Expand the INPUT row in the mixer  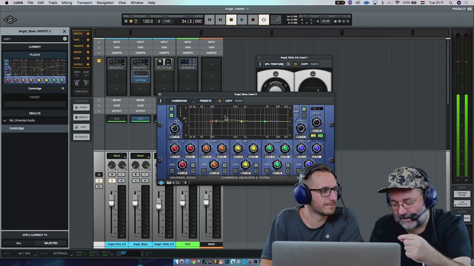[x=99, y=42]
